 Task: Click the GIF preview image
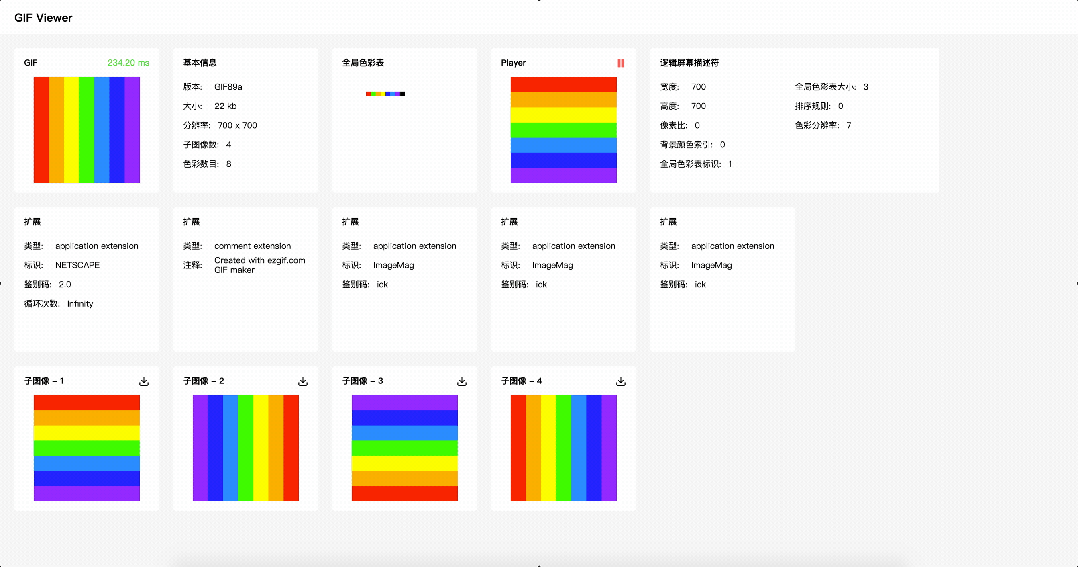coord(87,130)
